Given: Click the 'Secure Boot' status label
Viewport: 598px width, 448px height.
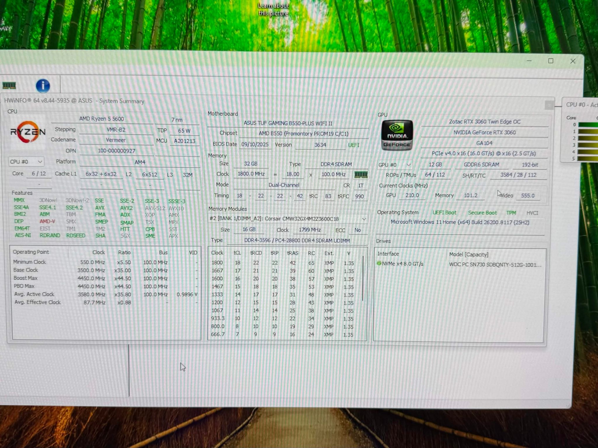Looking at the screenshot, I should (x=482, y=213).
